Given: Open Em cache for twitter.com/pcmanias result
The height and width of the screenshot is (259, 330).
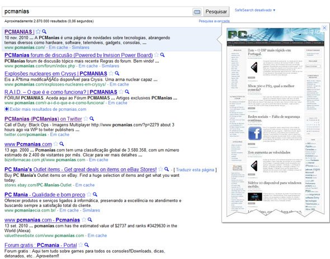Looking at the screenshot, I should (59, 134).
